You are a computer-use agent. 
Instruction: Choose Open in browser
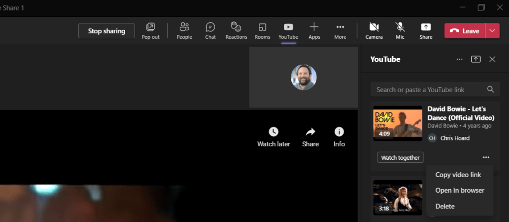pyautogui.click(x=460, y=190)
